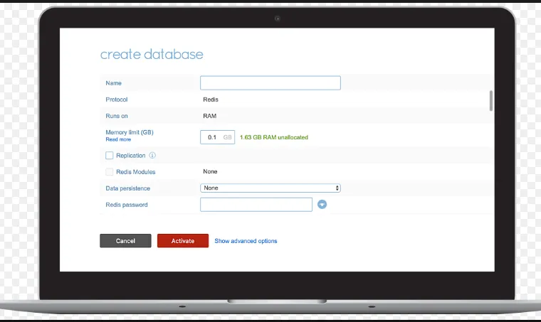
Task: Click the Memory limit GB value field
Action: pos(217,137)
